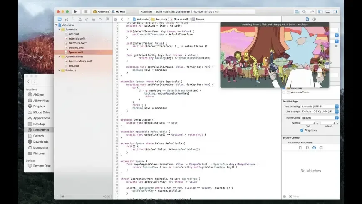The image size is (362, 204).
Task: Open the Symbol navigator icon
Action: [67, 20]
